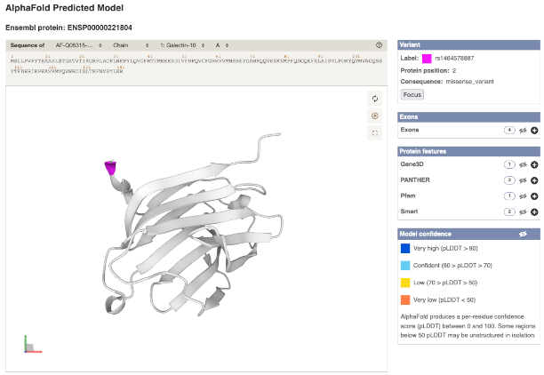Click the plus icon for Smart

pos(534,211)
